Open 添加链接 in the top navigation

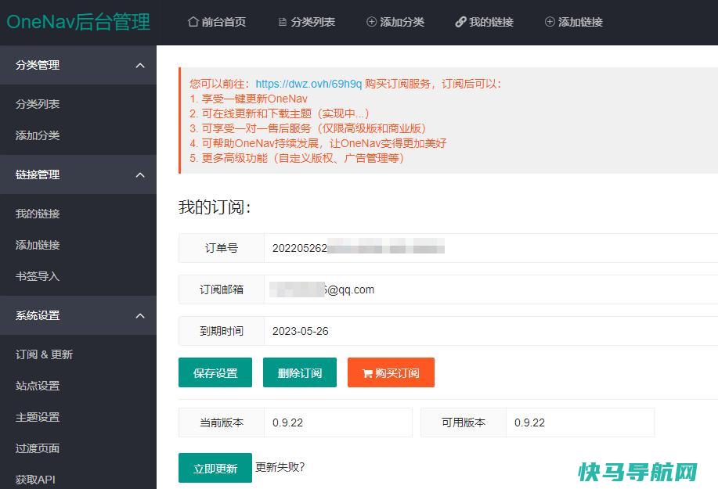coord(574,21)
